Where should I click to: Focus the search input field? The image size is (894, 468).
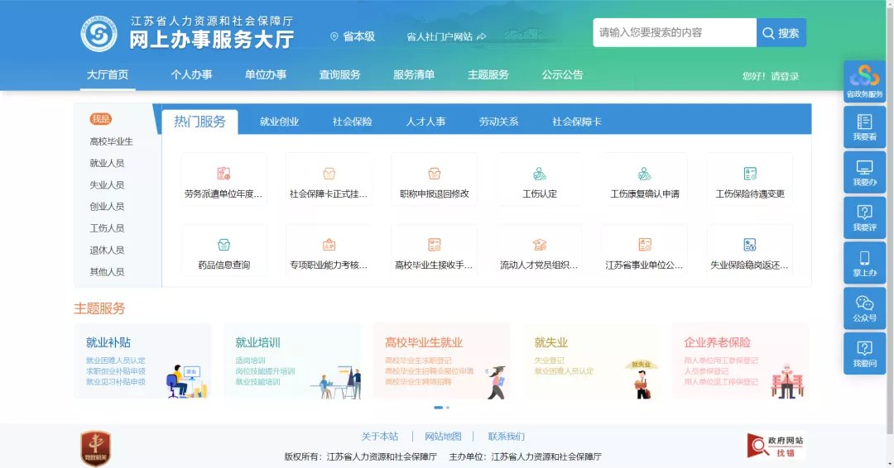coord(675,32)
